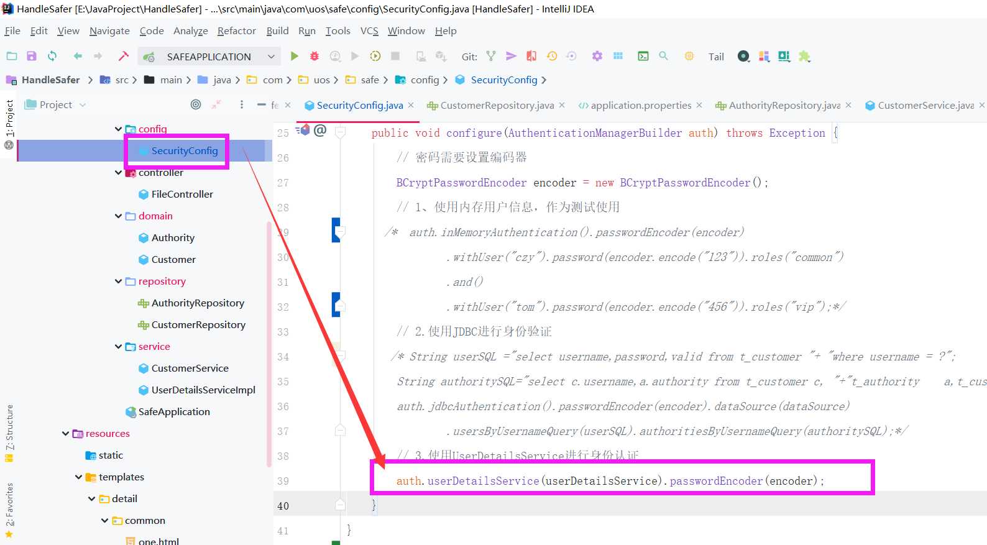Close the application.properties tab
Screen dimensions: 987x545
pos(699,105)
